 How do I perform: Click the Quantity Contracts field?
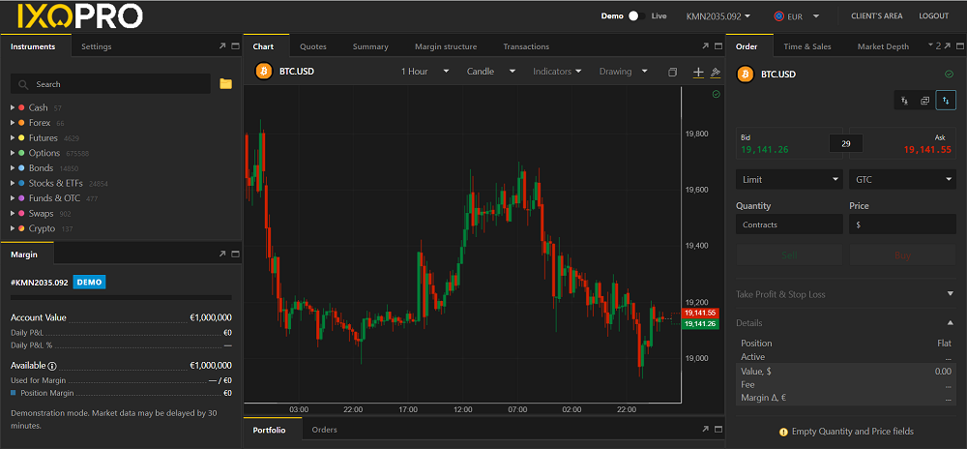point(789,224)
